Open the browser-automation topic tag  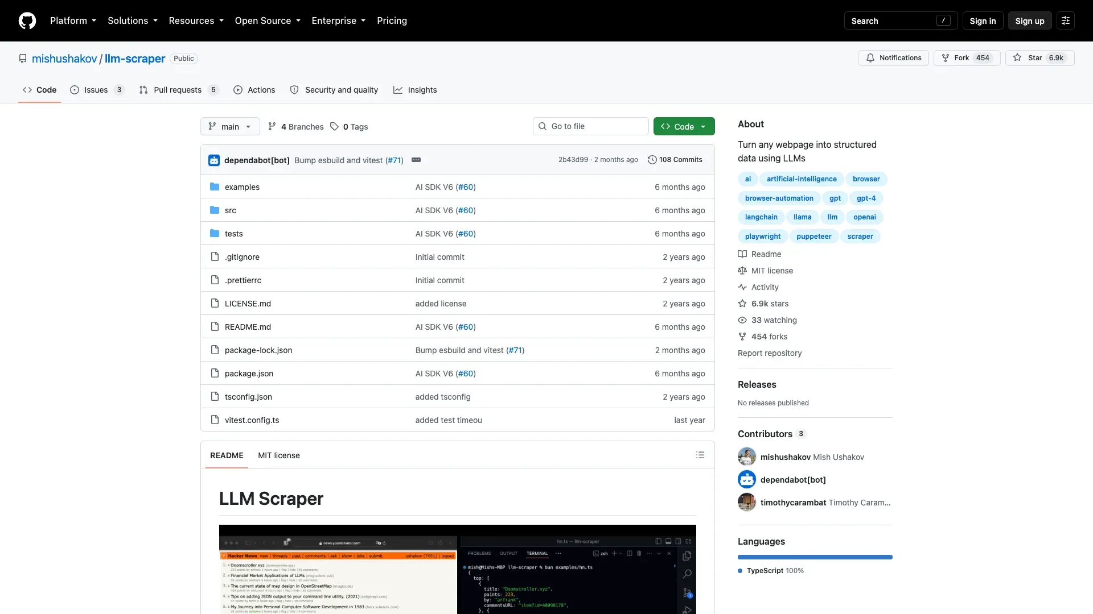point(779,198)
